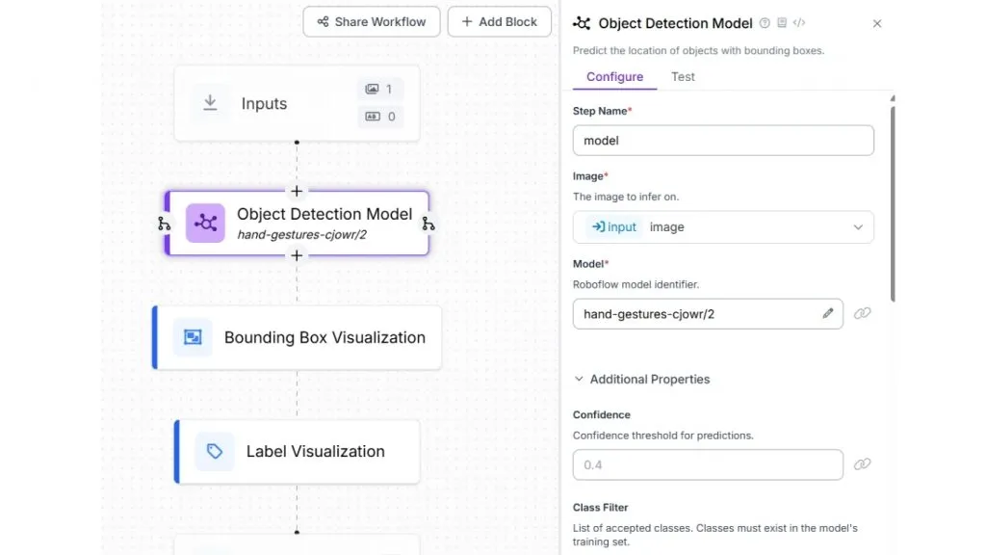Click pencil edit icon in Model field
Screen dimensions: 986x555
(x=827, y=313)
